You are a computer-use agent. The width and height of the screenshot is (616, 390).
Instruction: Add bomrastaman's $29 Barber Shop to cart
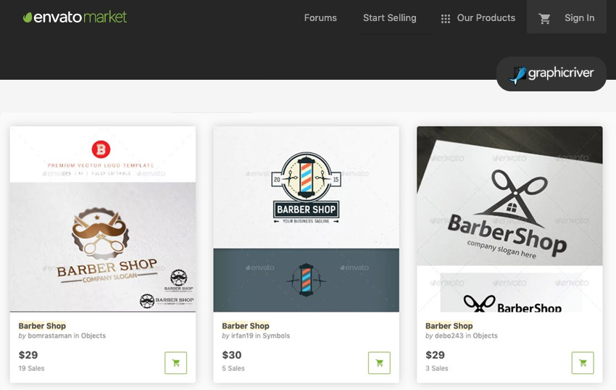click(x=175, y=363)
